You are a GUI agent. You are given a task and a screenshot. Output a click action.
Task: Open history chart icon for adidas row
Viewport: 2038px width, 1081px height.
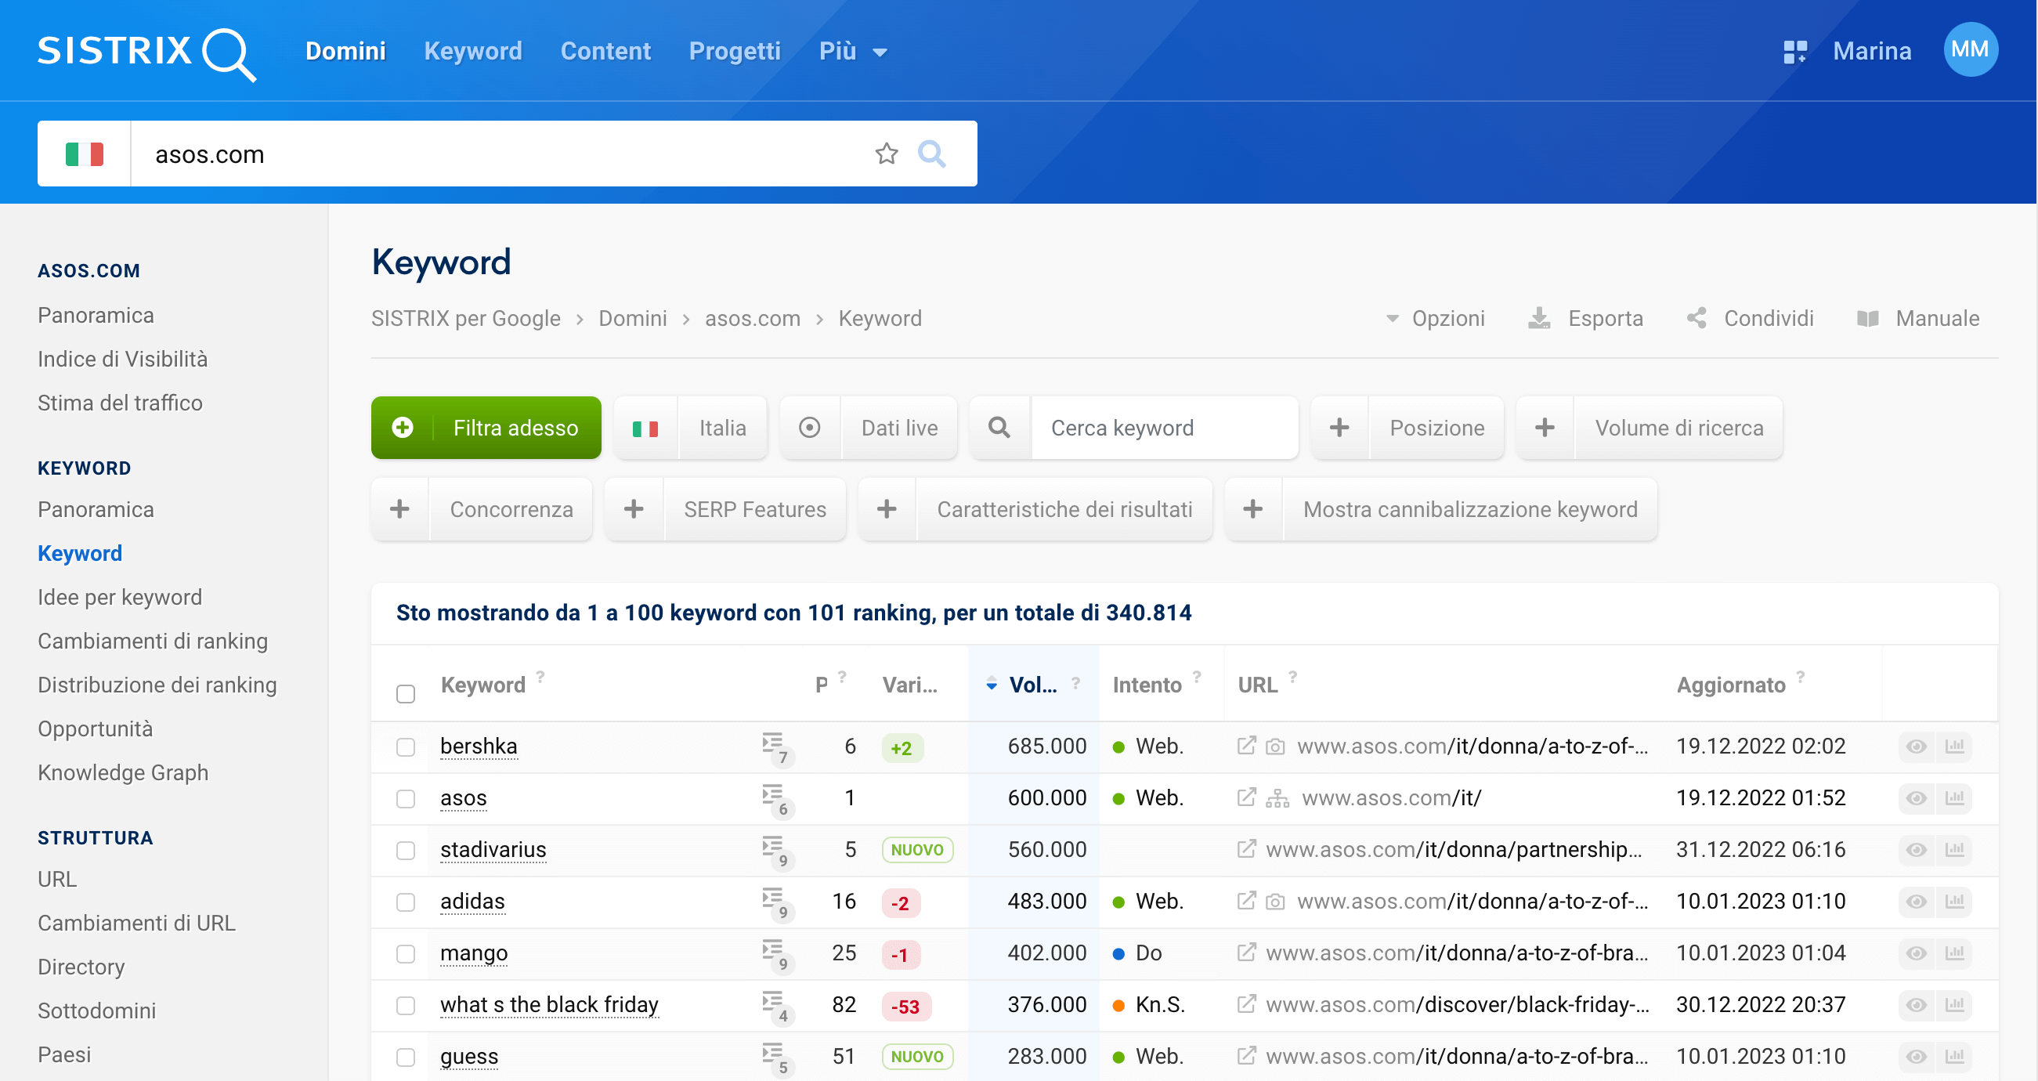tap(1954, 902)
